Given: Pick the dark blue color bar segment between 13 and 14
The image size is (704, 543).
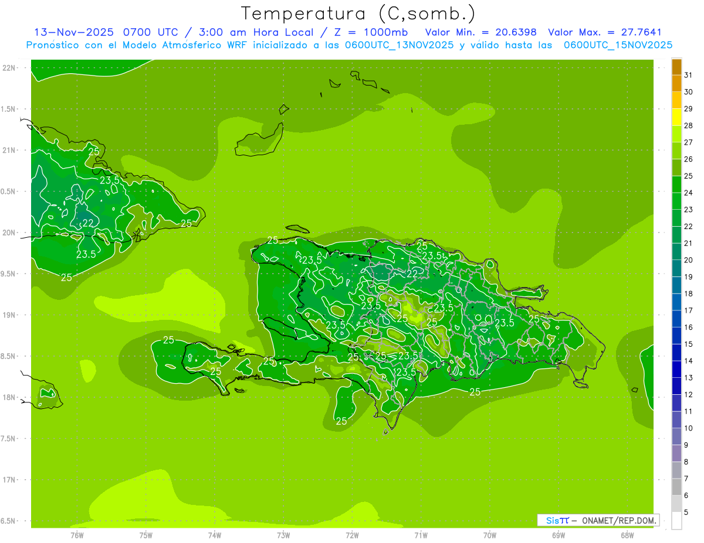Looking at the screenshot, I should [676, 370].
